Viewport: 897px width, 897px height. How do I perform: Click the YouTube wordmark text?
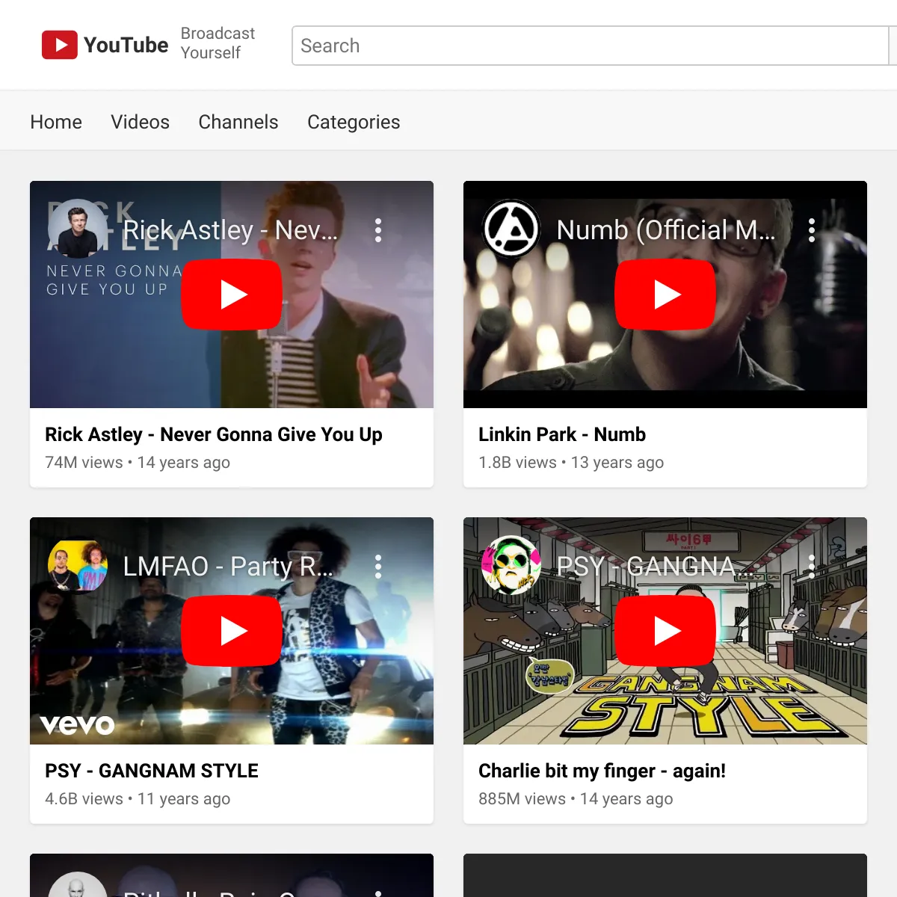[126, 45]
